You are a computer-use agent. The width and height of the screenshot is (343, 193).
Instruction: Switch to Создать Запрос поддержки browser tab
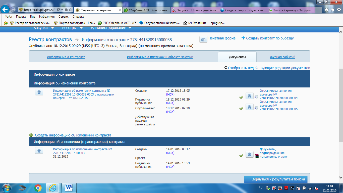243,10
